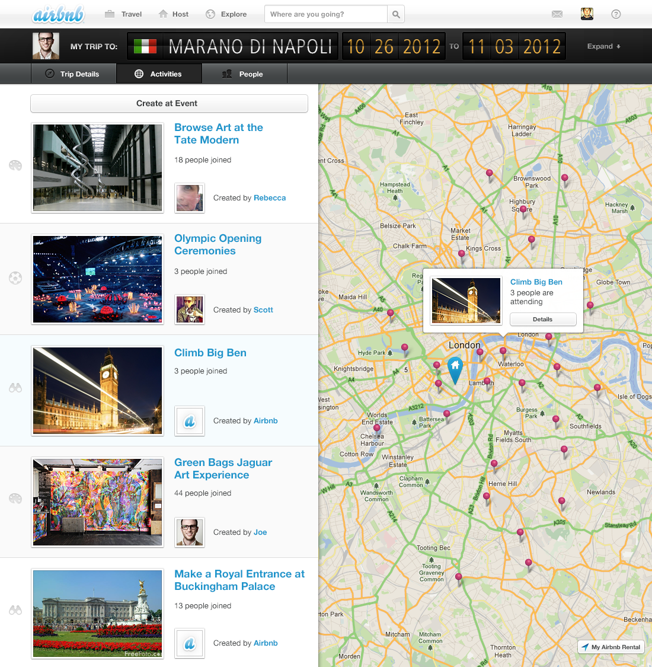This screenshot has height=667, width=652.
Task: Click Details in the map popup
Action: tap(543, 319)
